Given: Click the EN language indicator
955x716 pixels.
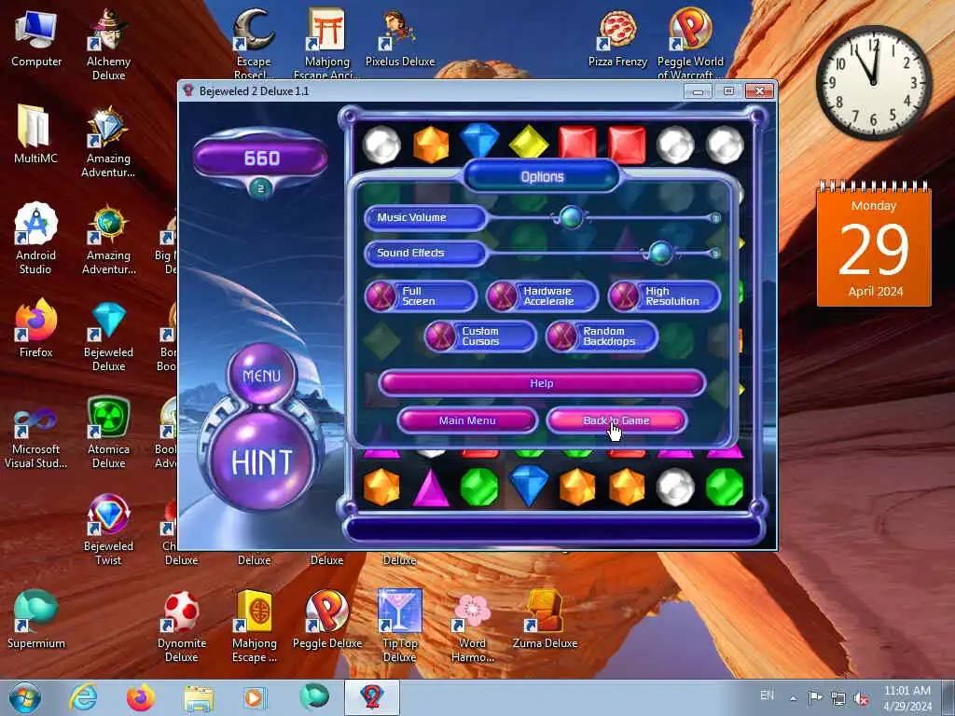Looking at the screenshot, I should tap(768, 695).
